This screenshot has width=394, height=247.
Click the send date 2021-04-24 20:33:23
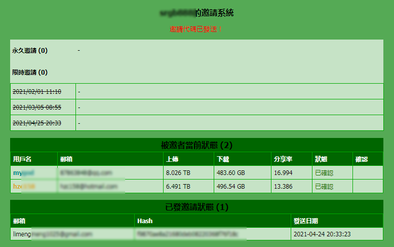[x=322, y=234]
